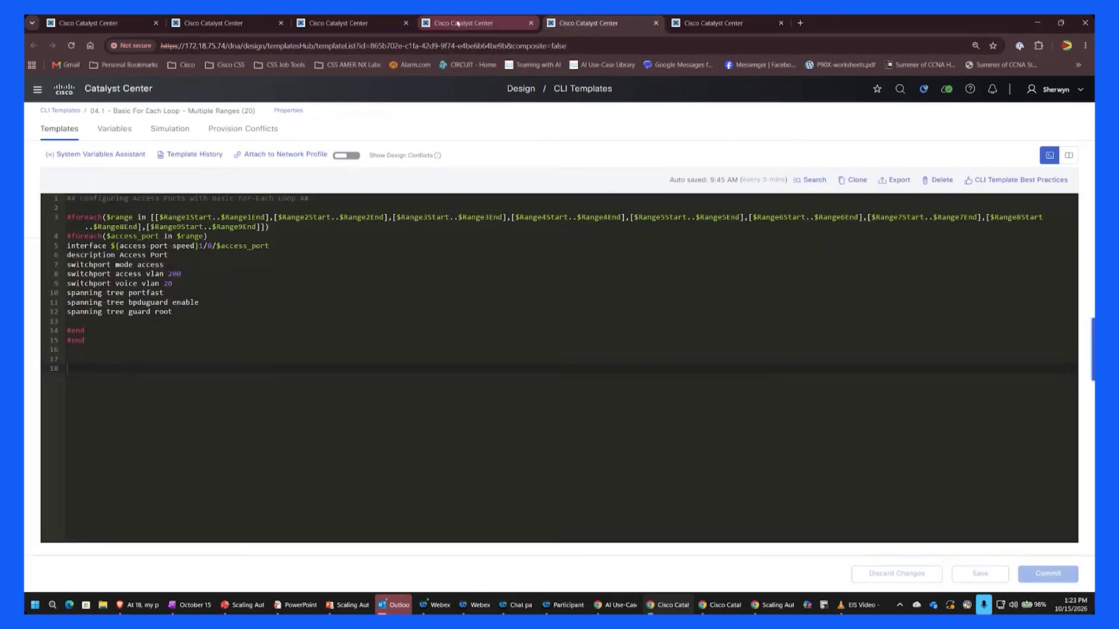Open the AI assistant icon in header
Image resolution: width=1119 pixels, height=629 pixels.
(924, 89)
